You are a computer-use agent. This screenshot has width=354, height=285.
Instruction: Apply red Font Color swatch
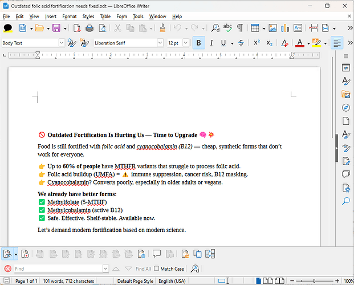click(x=300, y=43)
